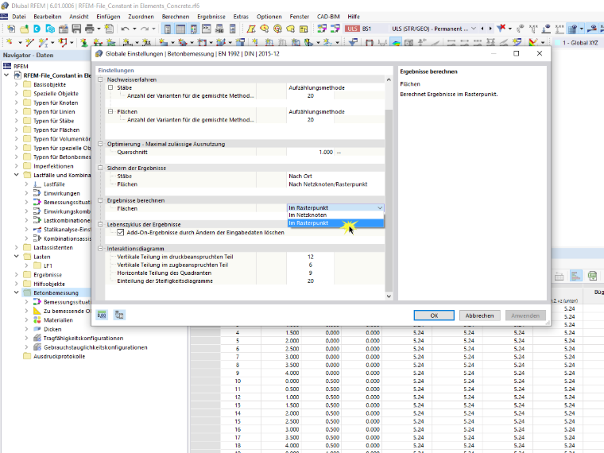Click the results isobands icon in toolbar
The height and width of the screenshot is (453, 604).
[x=396, y=42]
